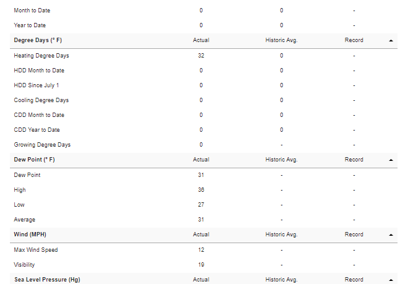Collapse the Dew Point section arrow
The image size is (400, 284).
click(391, 160)
